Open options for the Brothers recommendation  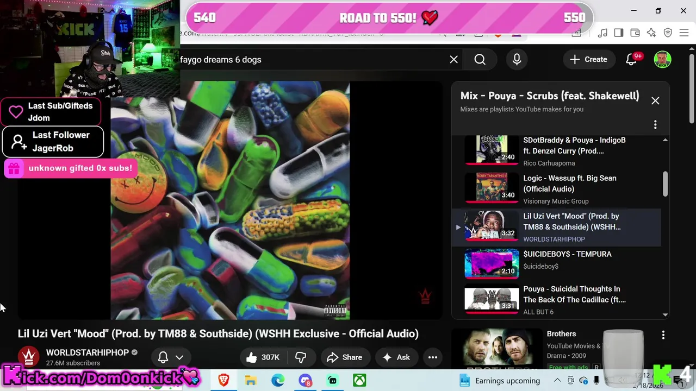663,335
